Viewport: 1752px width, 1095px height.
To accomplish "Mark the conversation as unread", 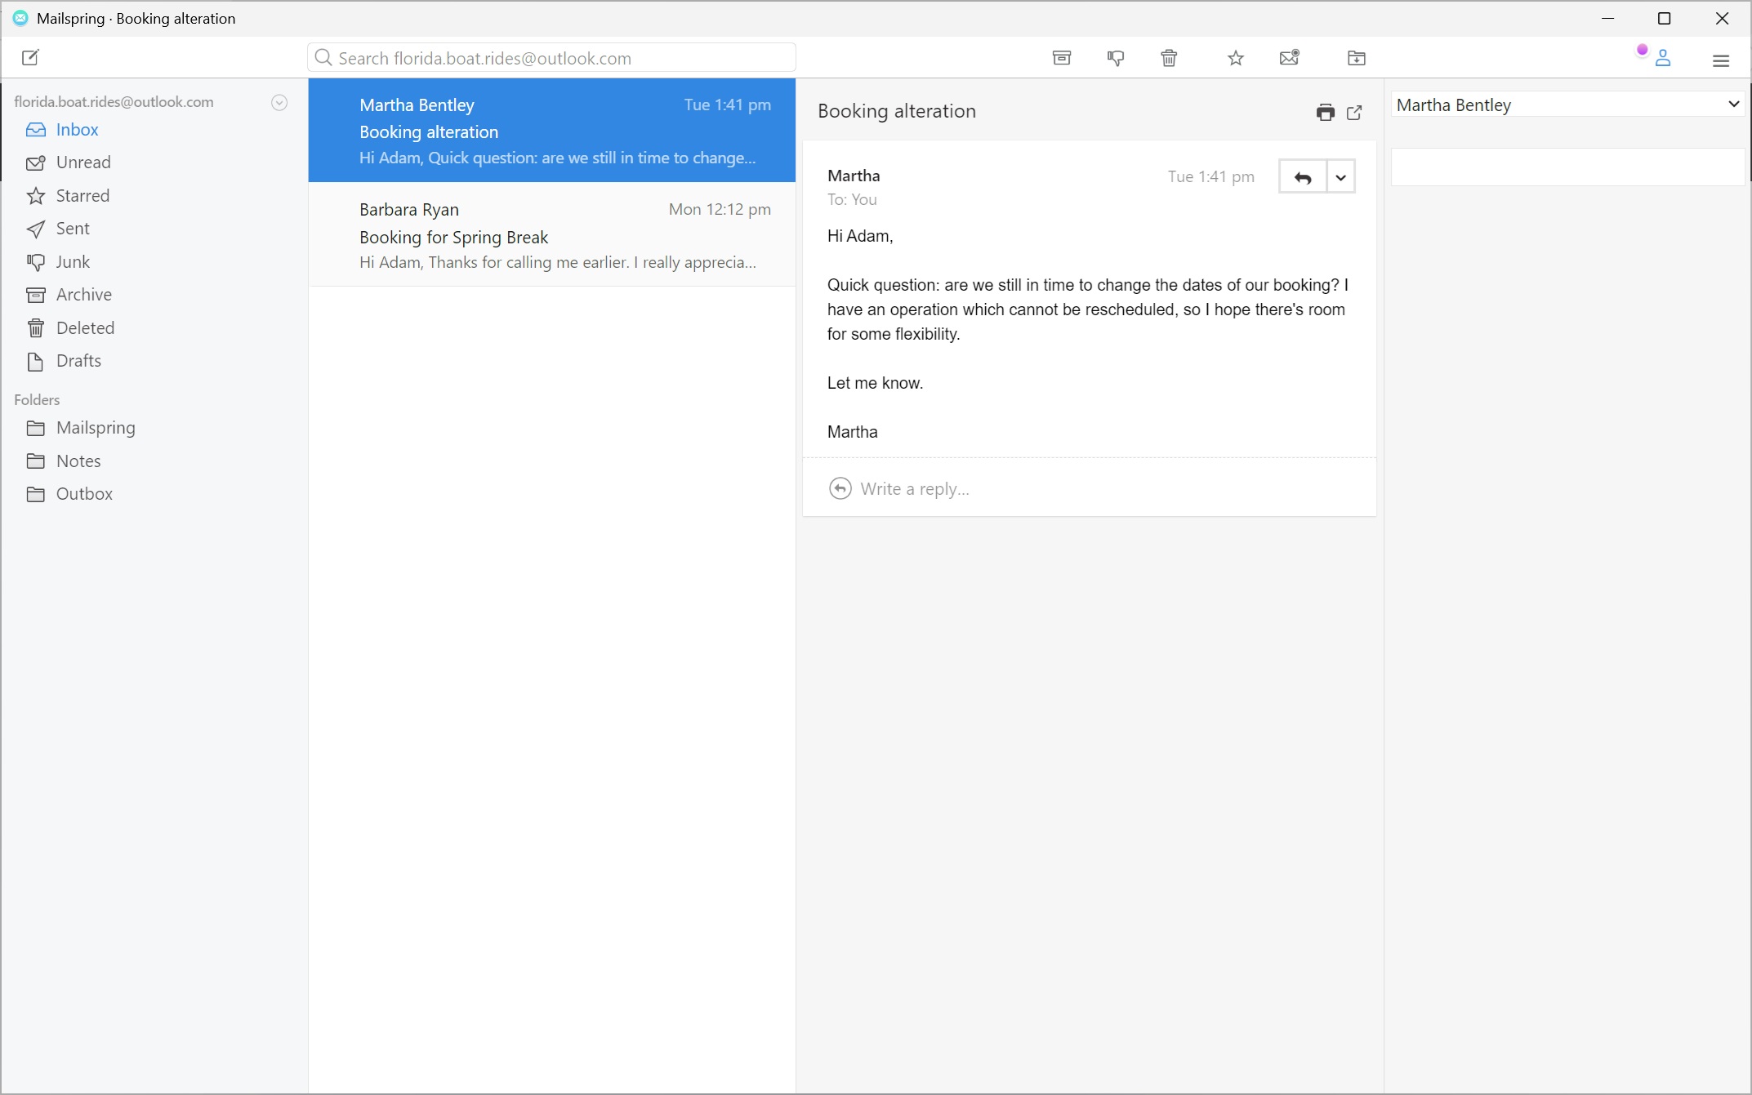I will coord(1289,57).
